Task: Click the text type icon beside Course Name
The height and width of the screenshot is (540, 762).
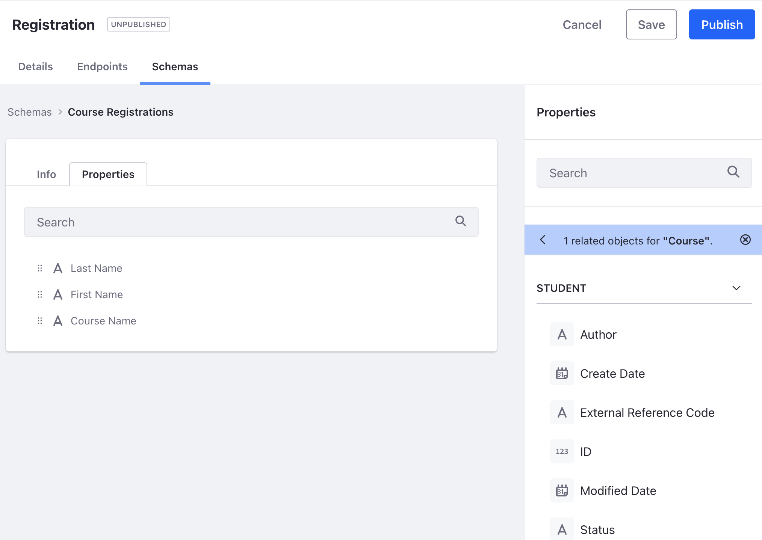Action: click(x=58, y=321)
